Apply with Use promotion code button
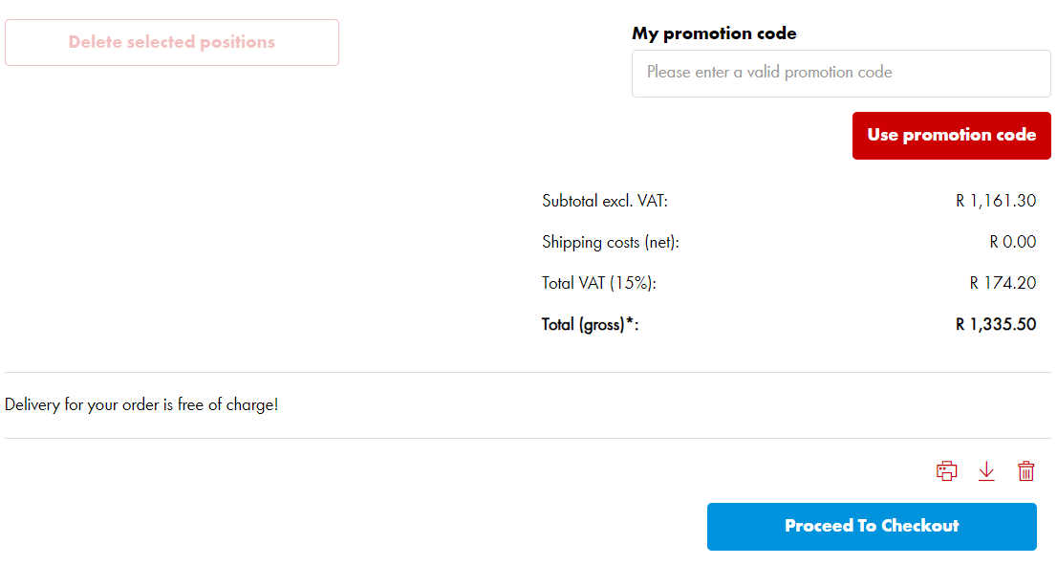Viewport: 1057px width, 565px height. 951,136
